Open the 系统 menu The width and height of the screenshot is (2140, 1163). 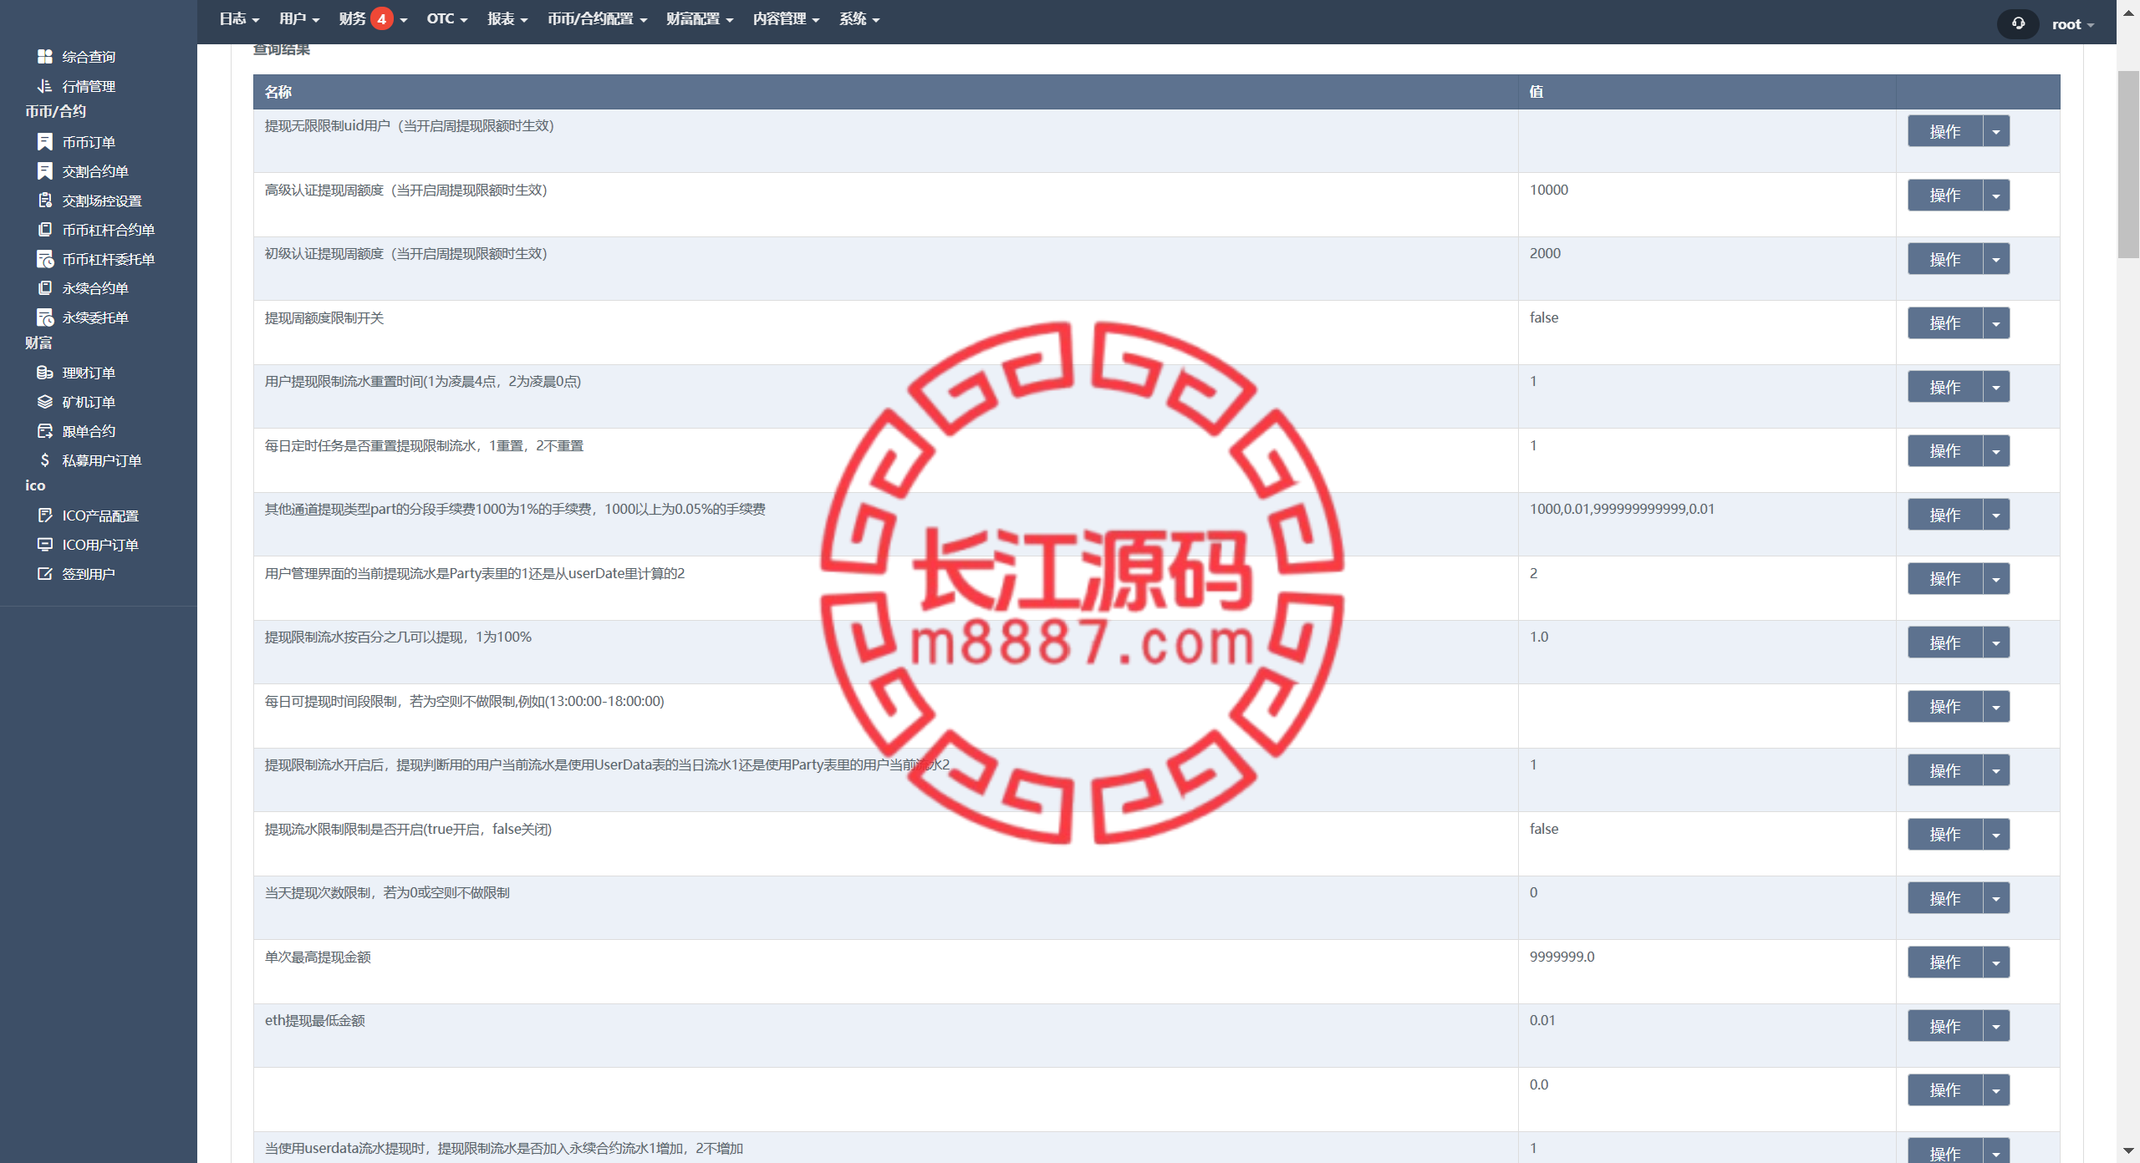(x=859, y=18)
